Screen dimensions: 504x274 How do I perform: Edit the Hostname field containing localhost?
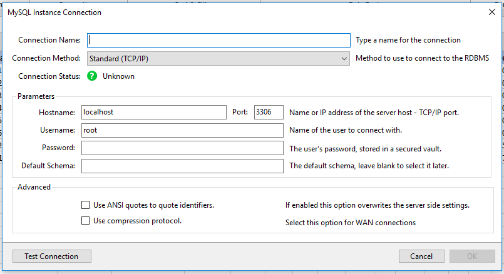click(154, 112)
